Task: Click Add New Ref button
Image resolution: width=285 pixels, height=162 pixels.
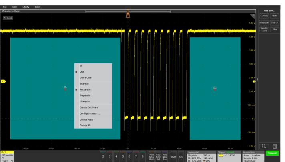Action: pyautogui.click(x=158, y=157)
